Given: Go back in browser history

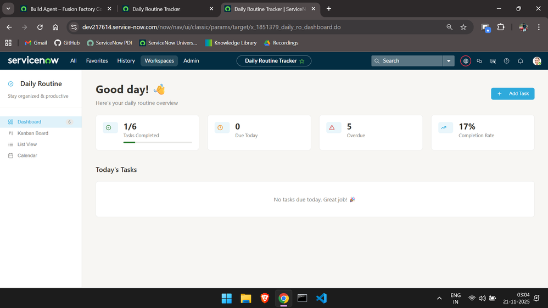Looking at the screenshot, I should pyautogui.click(x=9, y=27).
